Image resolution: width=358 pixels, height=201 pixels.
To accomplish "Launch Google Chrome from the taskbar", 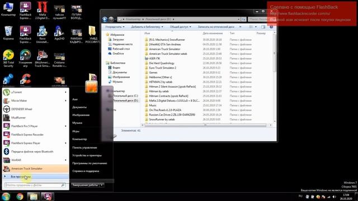I will (x=20, y=197).
